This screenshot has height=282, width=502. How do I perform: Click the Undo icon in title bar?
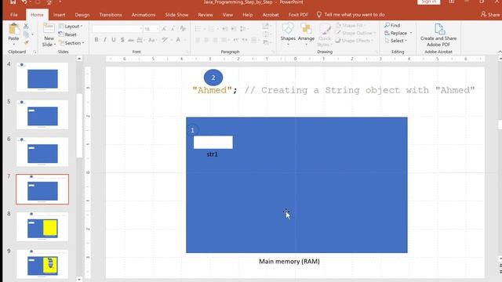coord(24,2)
